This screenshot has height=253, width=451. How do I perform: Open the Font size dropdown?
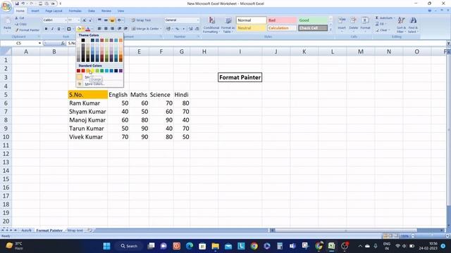coord(78,20)
